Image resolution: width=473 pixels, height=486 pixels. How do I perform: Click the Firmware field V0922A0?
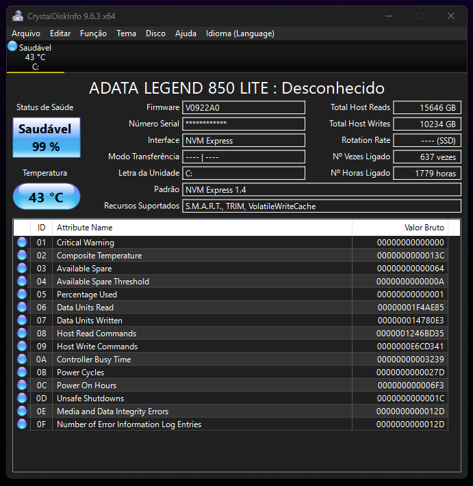(x=244, y=107)
